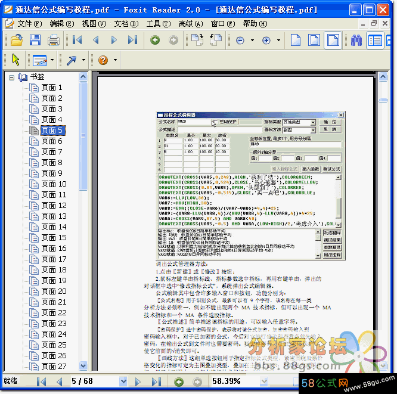Viewport: 397px width, 394px height.
Task: Select bookmark 页面 10
Action: pos(54,184)
